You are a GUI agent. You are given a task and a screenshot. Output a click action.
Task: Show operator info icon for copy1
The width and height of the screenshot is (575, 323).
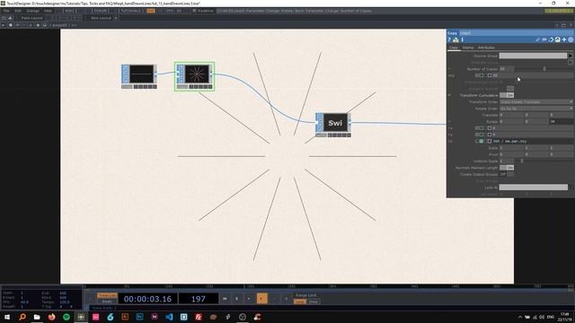pos(463,39)
